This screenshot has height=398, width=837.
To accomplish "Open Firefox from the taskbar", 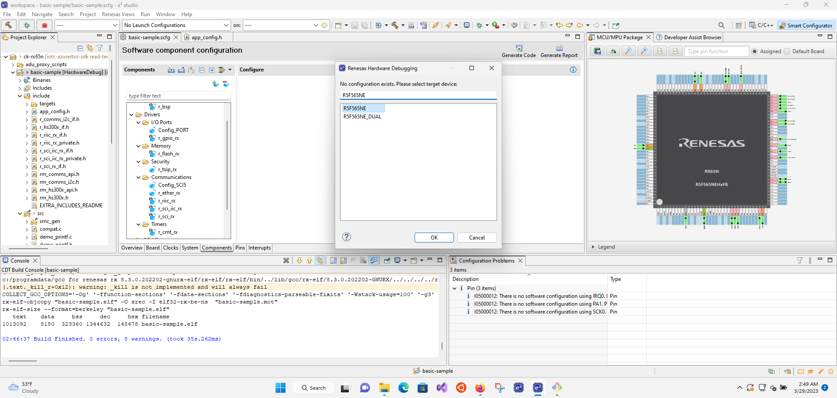I will (480, 388).
